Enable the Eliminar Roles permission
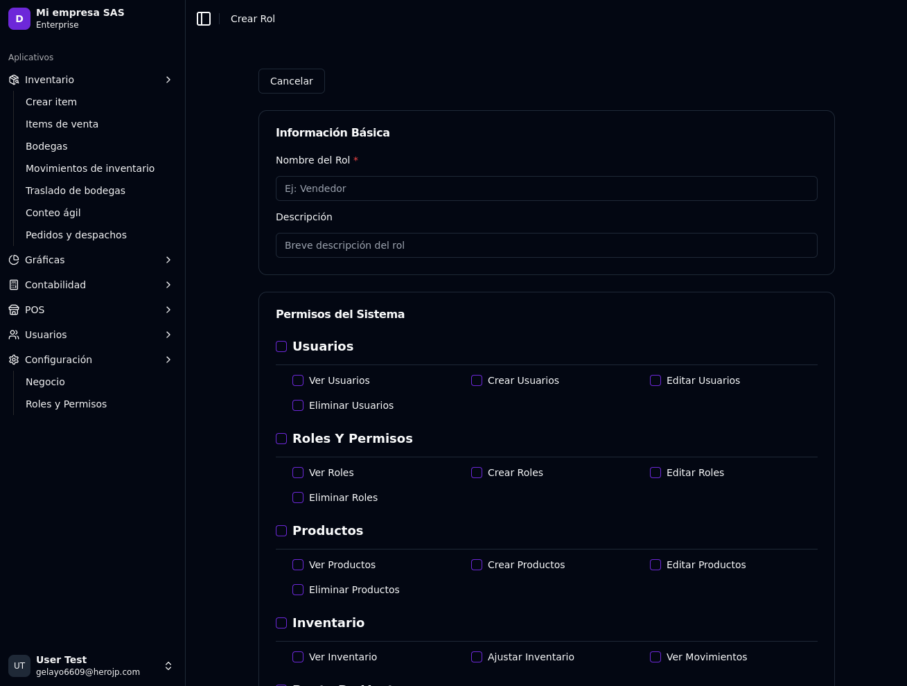This screenshot has height=686, width=907. [x=298, y=498]
